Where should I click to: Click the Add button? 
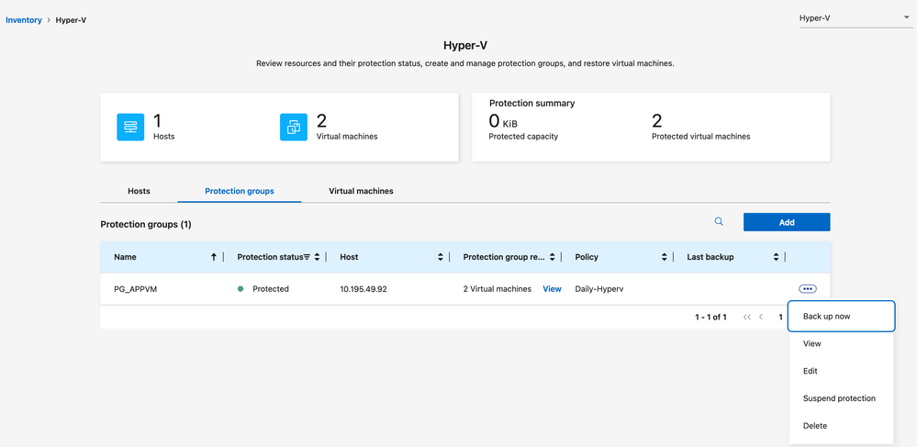787,222
